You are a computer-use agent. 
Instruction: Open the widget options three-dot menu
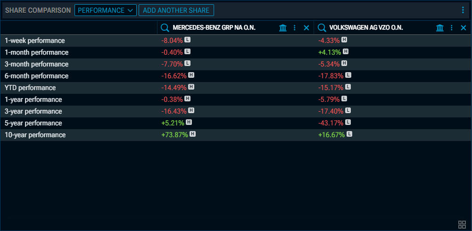(463, 10)
